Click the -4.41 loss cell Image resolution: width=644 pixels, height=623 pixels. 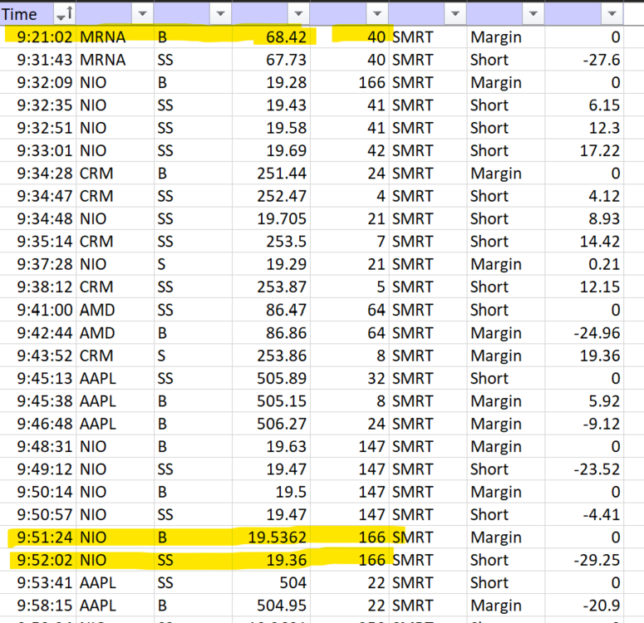point(584,514)
